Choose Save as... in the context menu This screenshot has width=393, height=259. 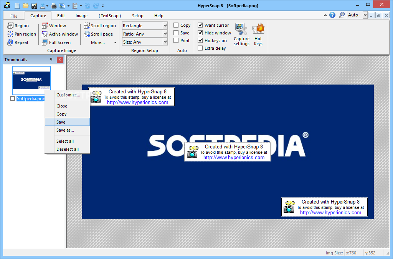68,130
